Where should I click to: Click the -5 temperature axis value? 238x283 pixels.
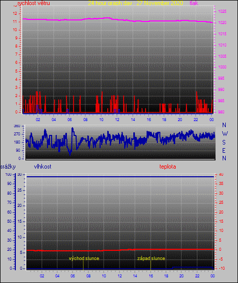point(221,259)
